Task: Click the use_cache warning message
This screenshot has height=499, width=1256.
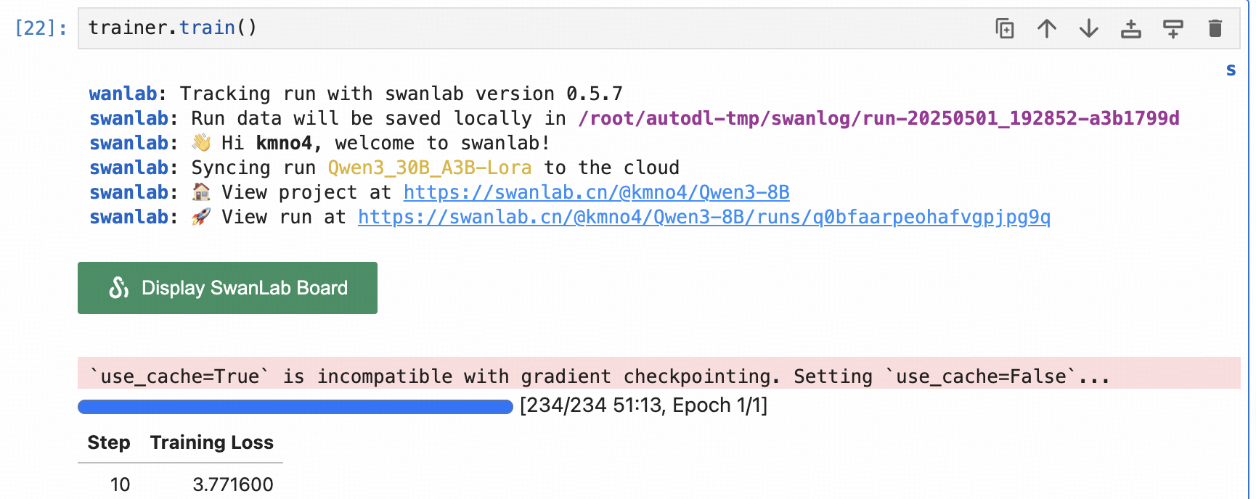Action: [599, 376]
